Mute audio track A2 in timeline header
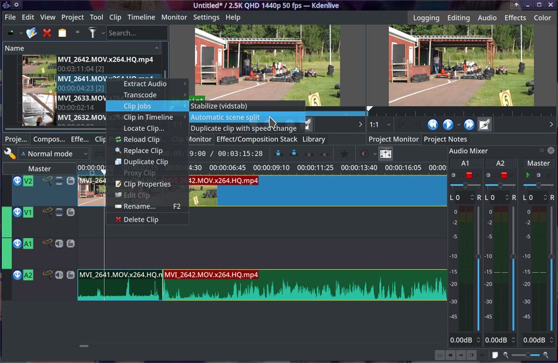This screenshot has height=363, width=558. coord(59,275)
